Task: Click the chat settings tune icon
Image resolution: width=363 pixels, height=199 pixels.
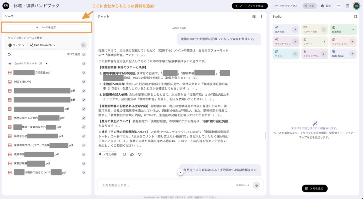Action: 254,16
